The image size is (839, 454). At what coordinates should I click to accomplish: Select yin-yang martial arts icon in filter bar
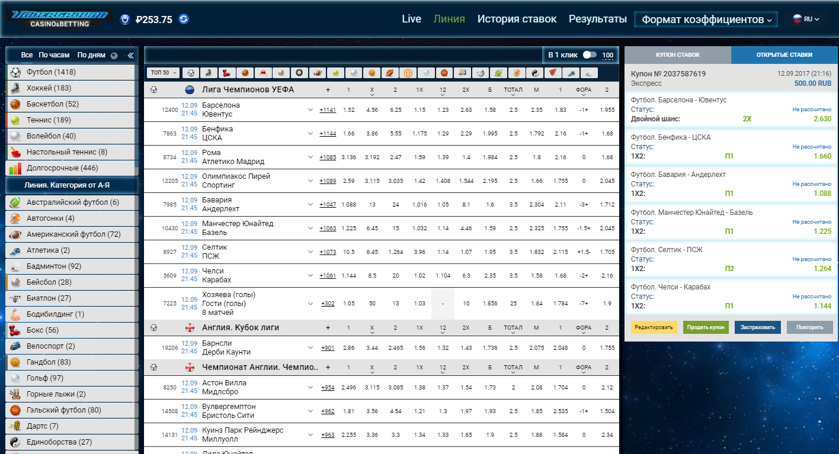pos(535,73)
